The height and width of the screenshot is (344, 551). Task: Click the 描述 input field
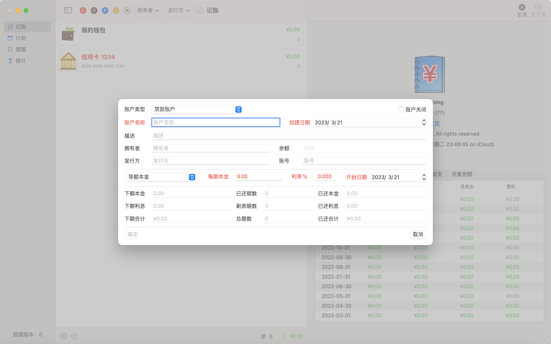[x=289, y=136]
